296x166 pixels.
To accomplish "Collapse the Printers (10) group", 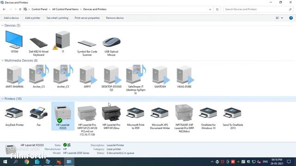I will 2,99.
